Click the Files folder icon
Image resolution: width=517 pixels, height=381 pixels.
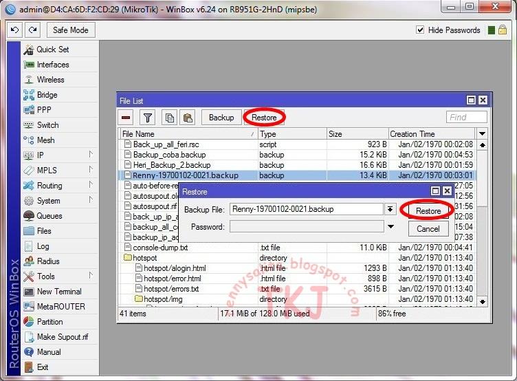click(29, 231)
